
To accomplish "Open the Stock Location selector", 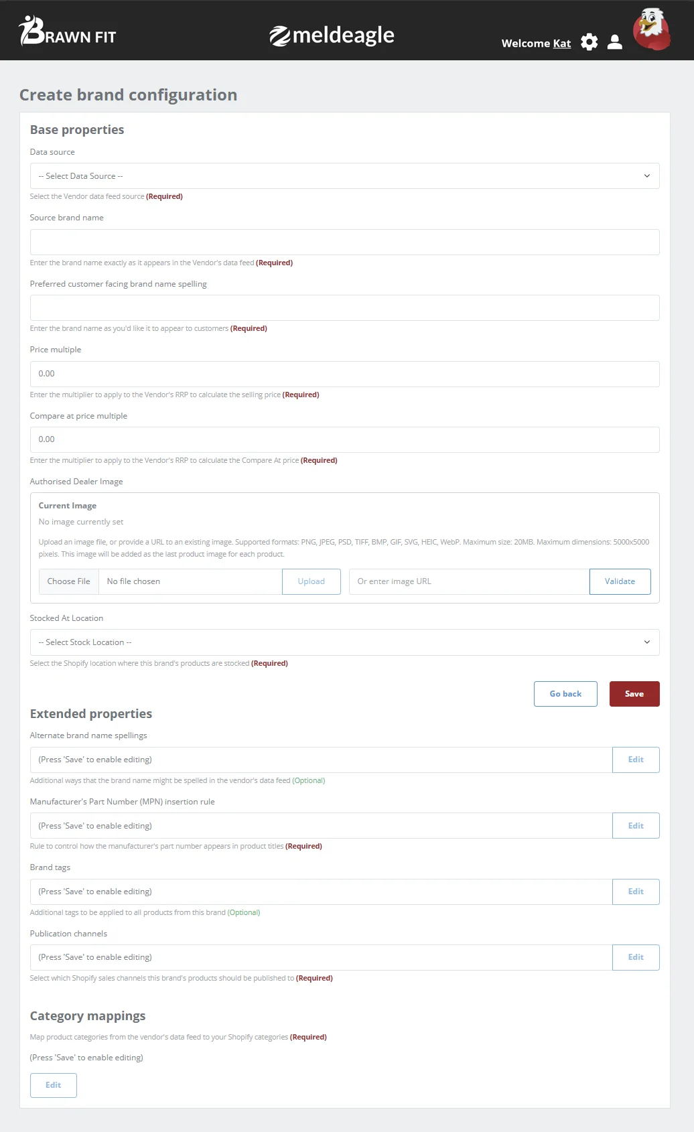I will pos(344,642).
